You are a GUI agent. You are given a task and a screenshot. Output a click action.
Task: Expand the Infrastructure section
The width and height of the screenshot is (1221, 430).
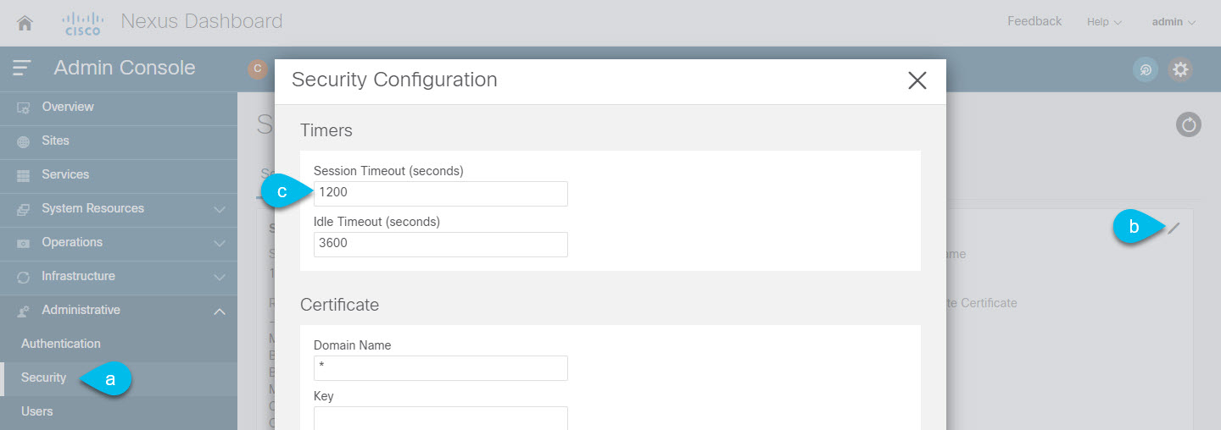click(119, 276)
